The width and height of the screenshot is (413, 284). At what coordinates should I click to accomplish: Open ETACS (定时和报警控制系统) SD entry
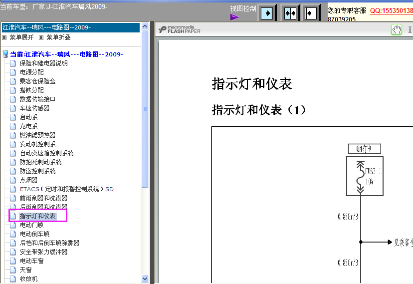[67, 189]
